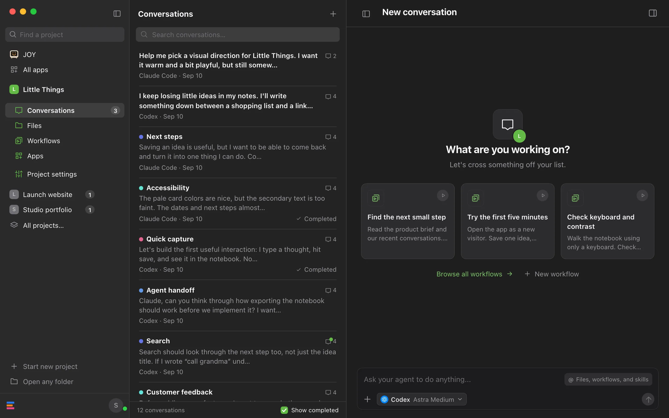Open the Customer feedback conversation
The image size is (669, 418).
(x=238, y=393)
